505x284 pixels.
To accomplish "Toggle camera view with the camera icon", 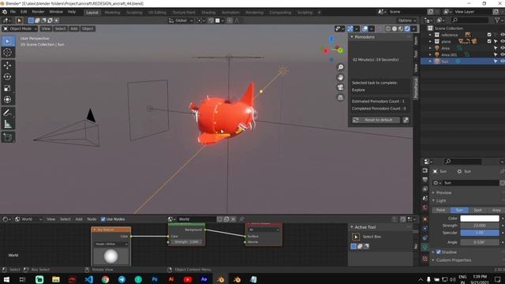I will coord(340,88).
